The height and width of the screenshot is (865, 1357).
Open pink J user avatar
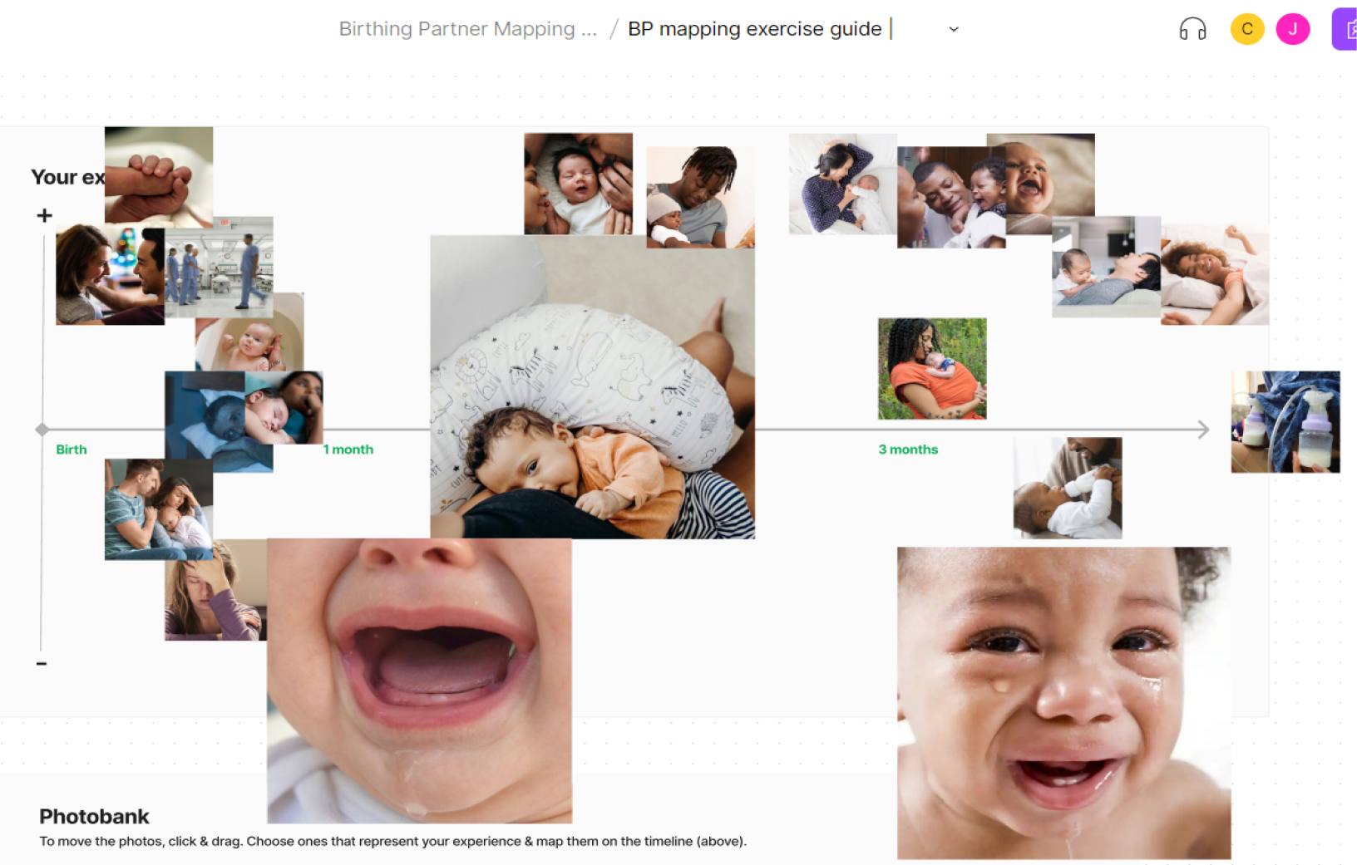click(1292, 29)
